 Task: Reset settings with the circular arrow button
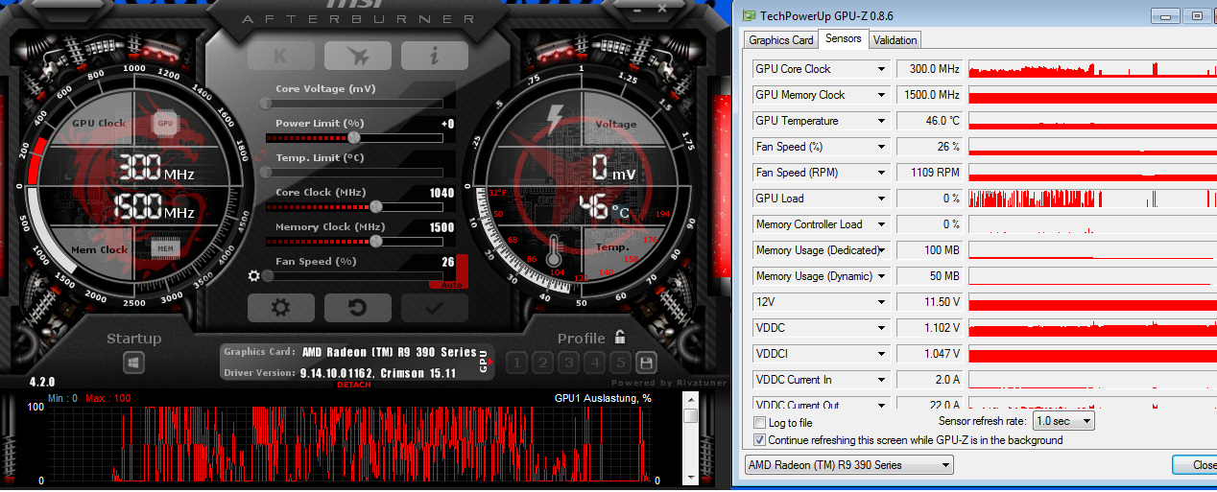[357, 307]
